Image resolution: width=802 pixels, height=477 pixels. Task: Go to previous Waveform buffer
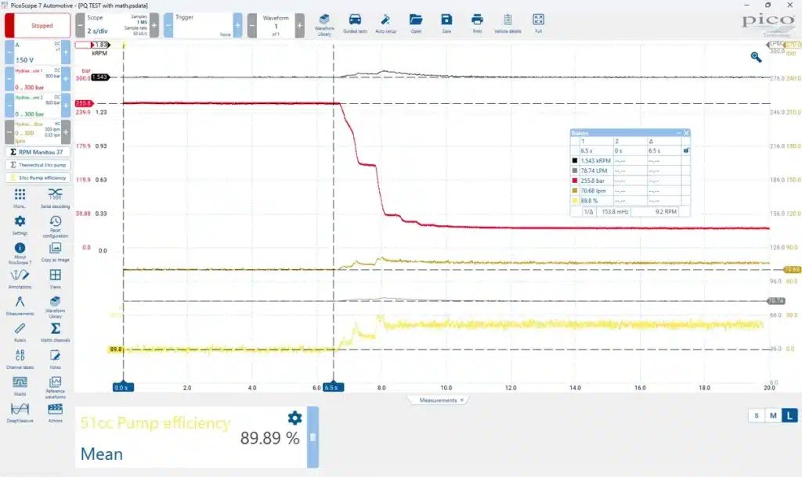click(252, 26)
